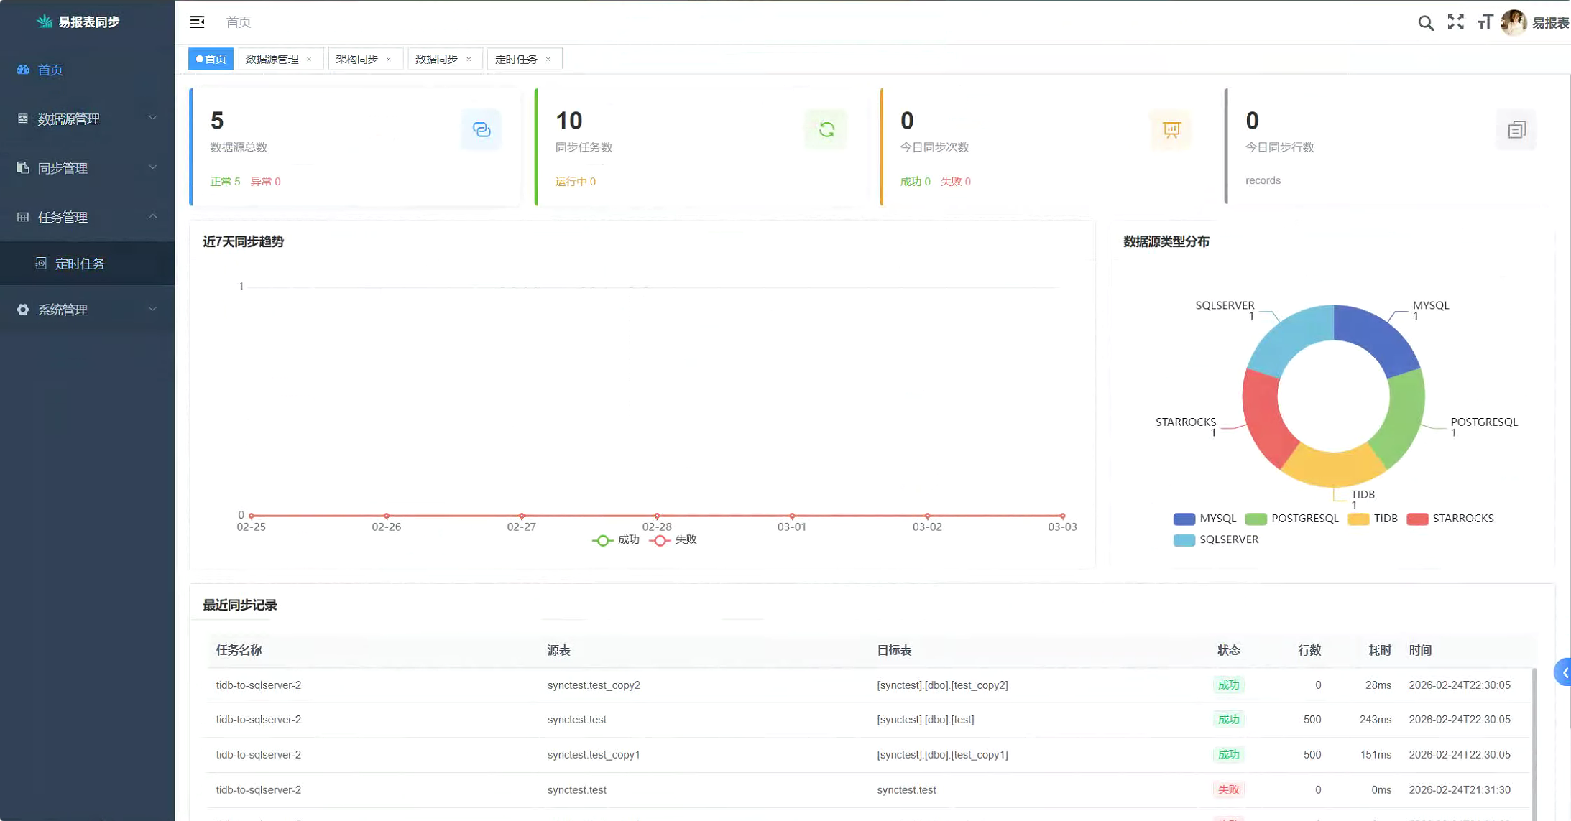
Task: Open 定时任务 in the sidebar
Action: pyautogui.click(x=80, y=264)
